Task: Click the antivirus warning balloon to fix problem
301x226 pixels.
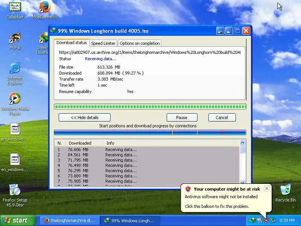Action: click(226, 198)
